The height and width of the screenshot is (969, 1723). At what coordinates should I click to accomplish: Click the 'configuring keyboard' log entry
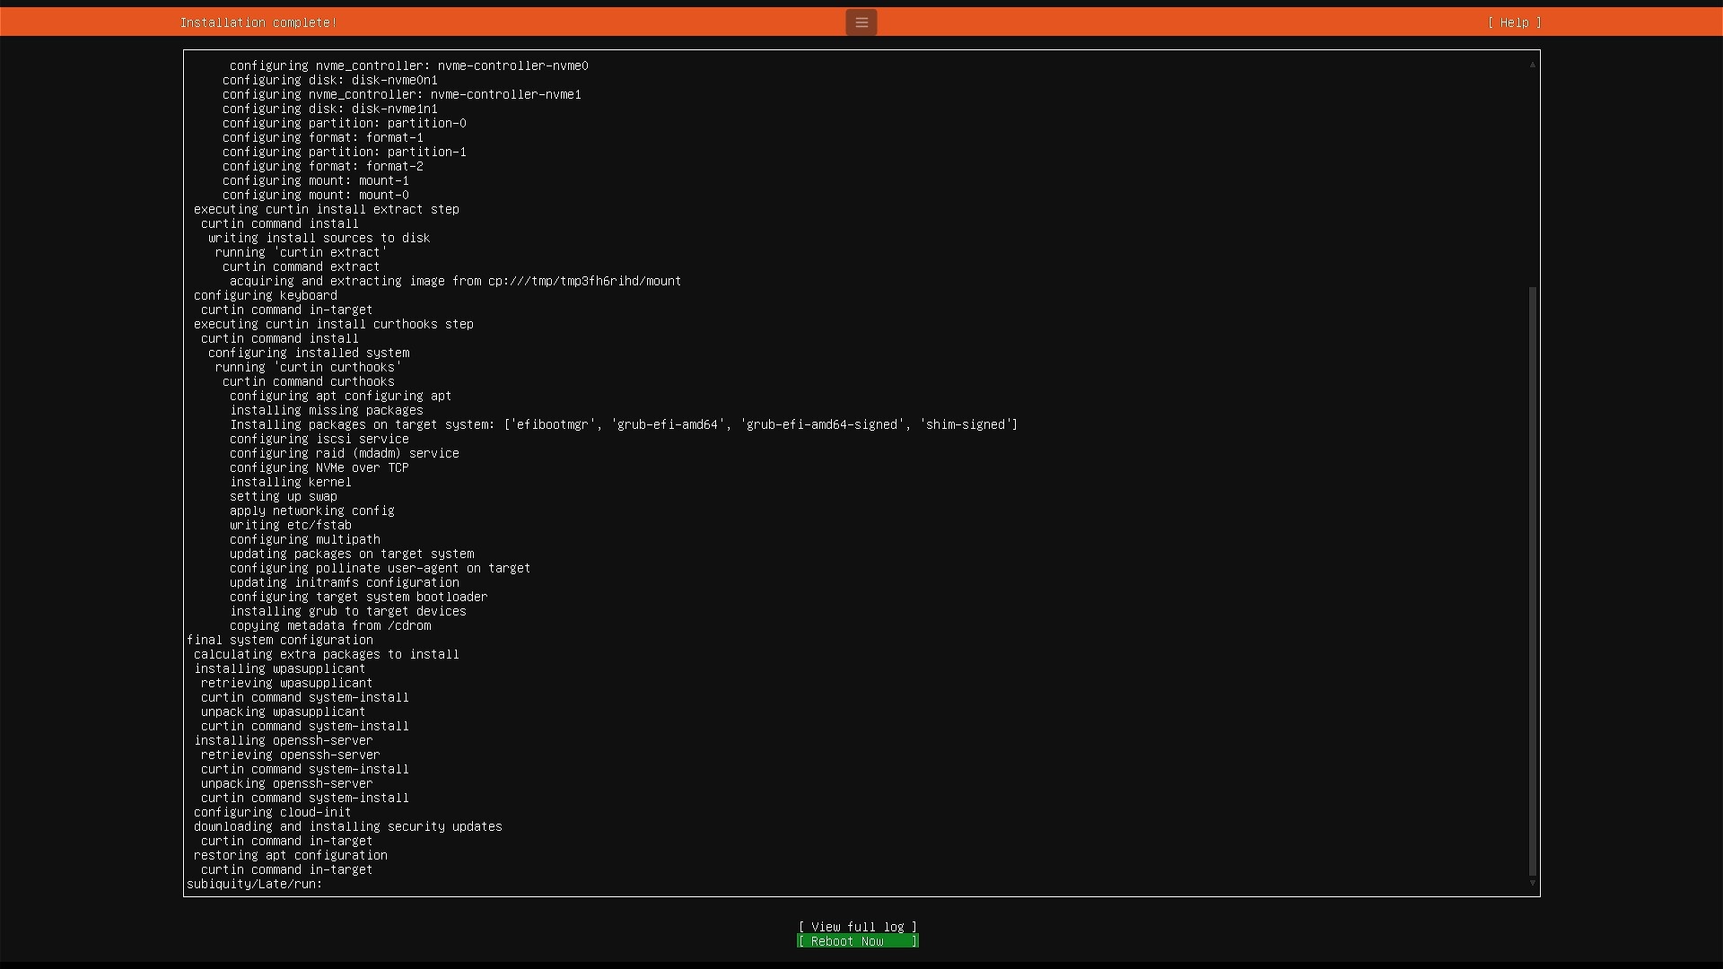coord(265,295)
